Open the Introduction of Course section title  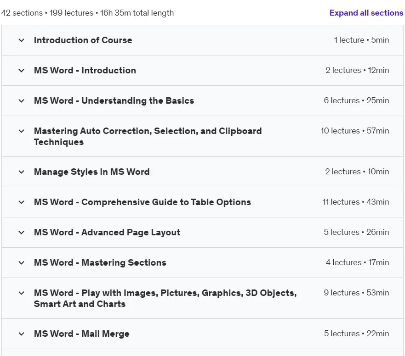[x=83, y=40]
